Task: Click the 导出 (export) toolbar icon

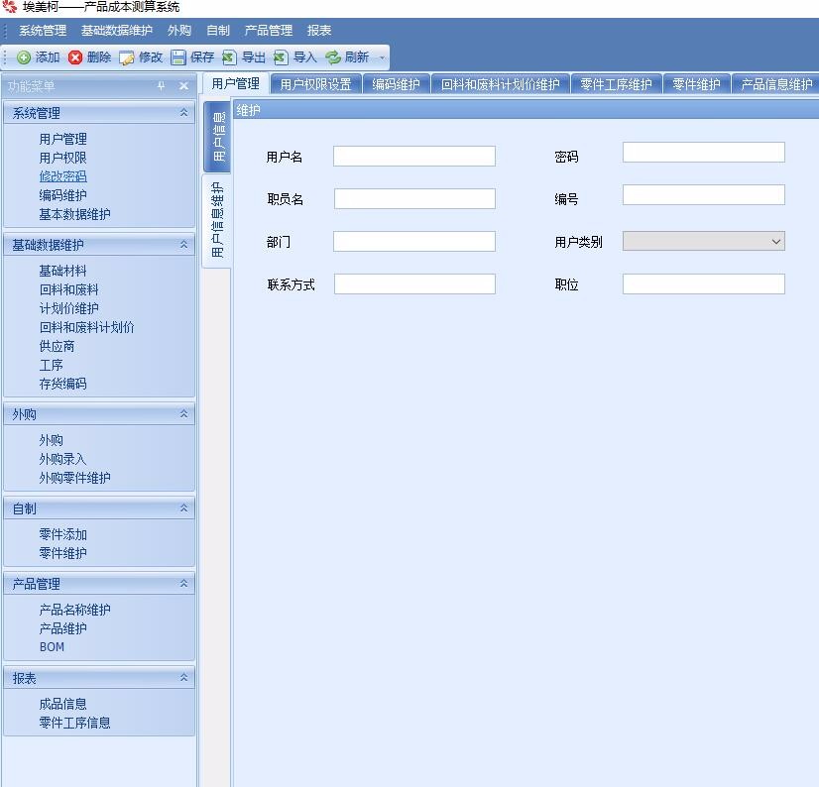Action: point(229,57)
